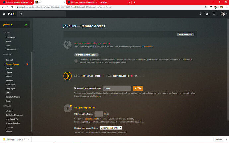Viewport: 229px width, 143px height.
Task: Open the user avatar account menu
Action: pyautogui.click(x=223, y=14)
